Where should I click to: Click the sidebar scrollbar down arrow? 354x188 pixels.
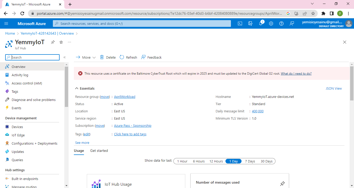[x=67, y=186]
